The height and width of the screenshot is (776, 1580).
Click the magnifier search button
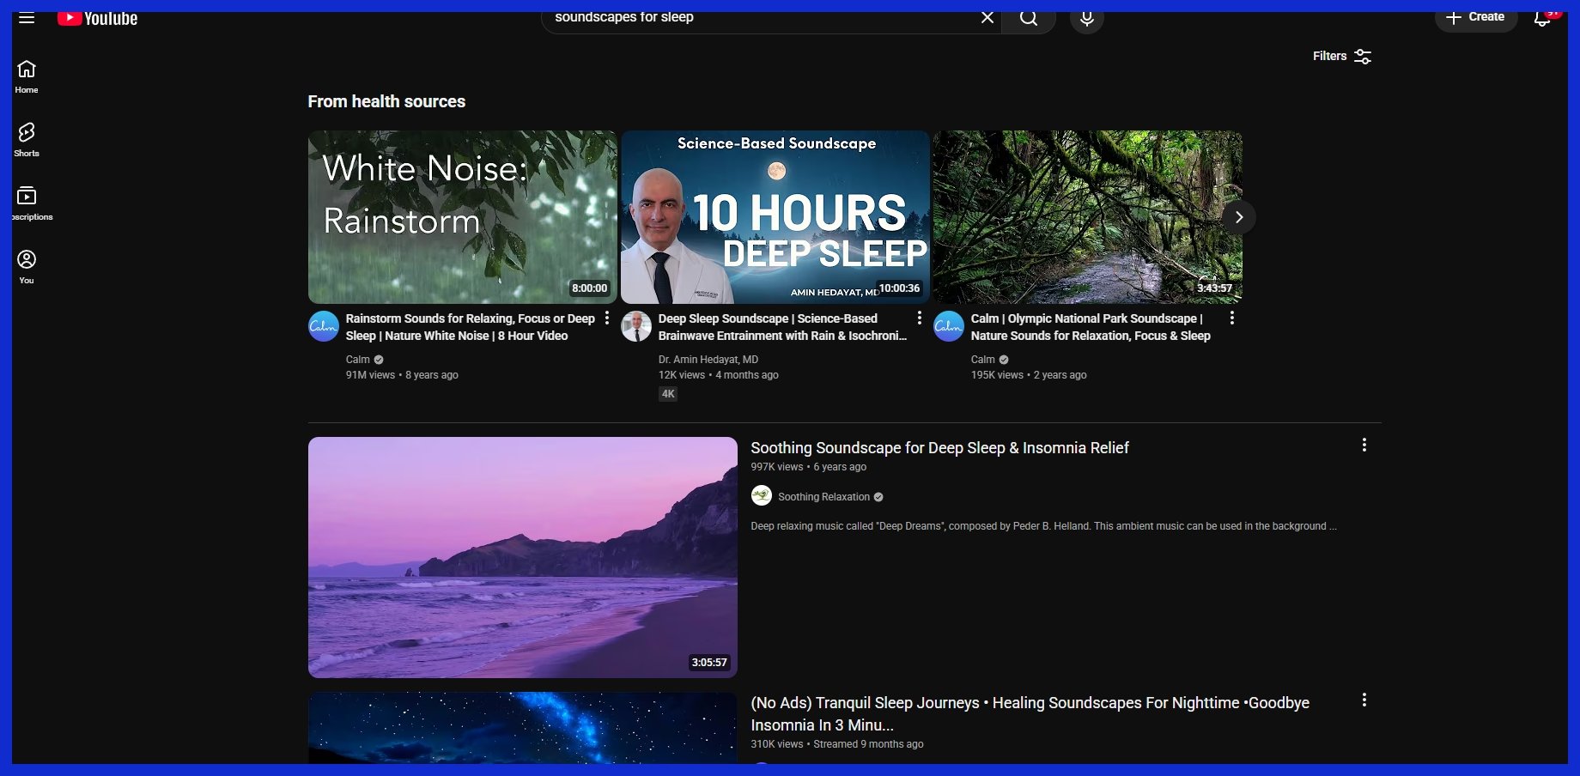coord(1028,19)
